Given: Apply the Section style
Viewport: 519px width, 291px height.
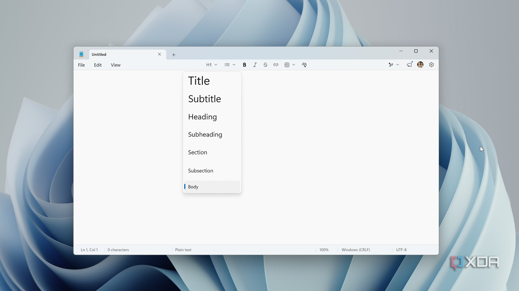Looking at the screenshot, I should [x=212, y=152].
